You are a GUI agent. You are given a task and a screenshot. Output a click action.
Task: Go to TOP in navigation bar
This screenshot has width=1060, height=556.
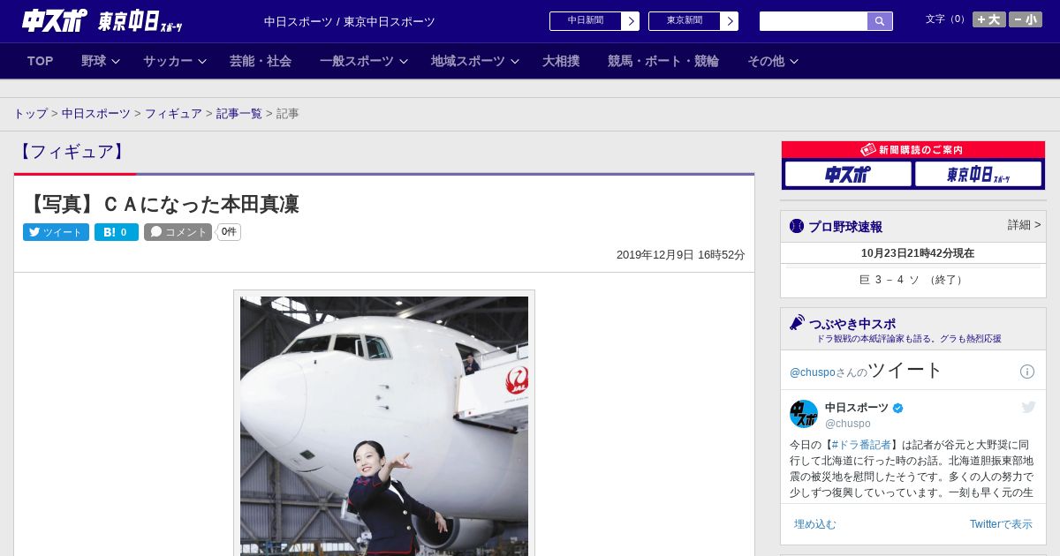pos(40,61)
